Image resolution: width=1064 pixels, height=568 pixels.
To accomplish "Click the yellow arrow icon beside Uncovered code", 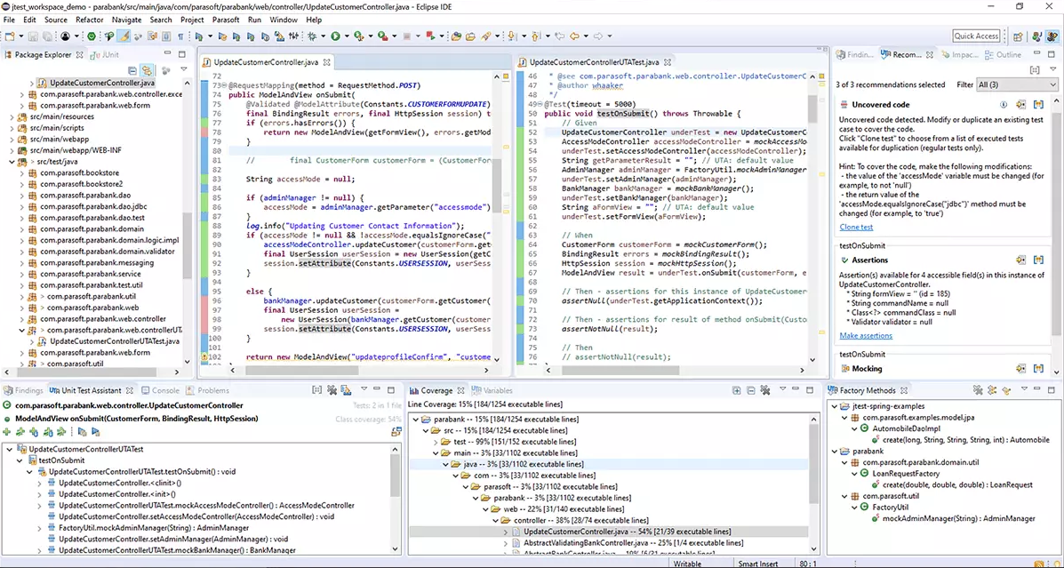I will pyautogui.click(x=1020, y=105).
